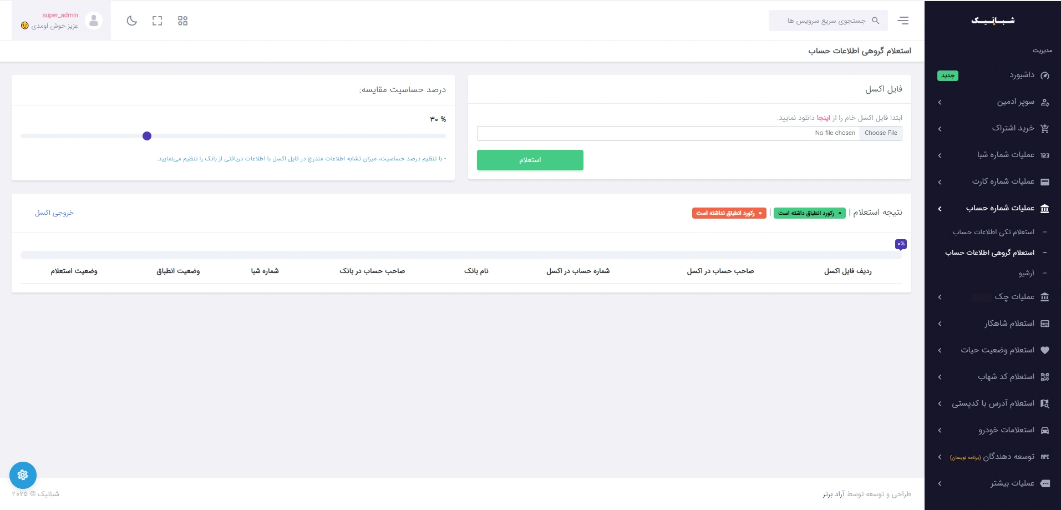1061x510 pixels.
Task: Click the خرید اشتراک cart icon
Action: click(1045, 129)
